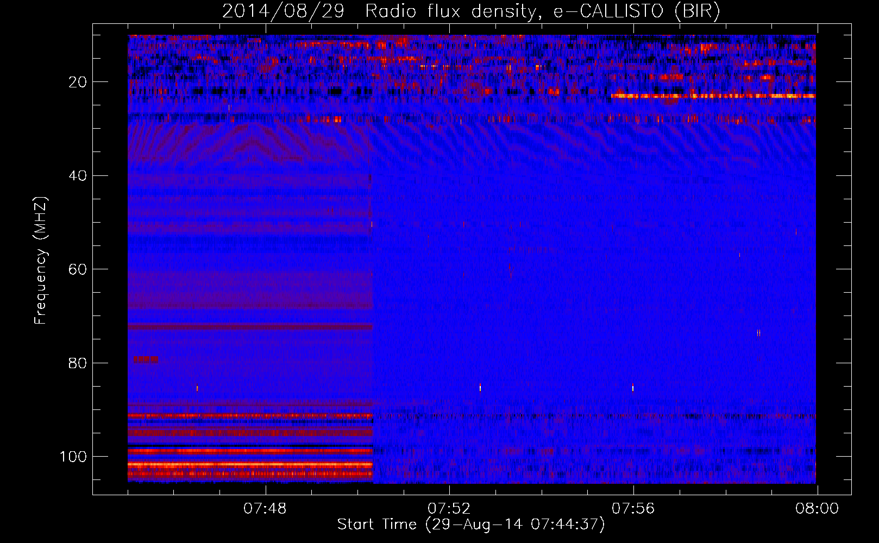Click the 100 MHz frequency tick label

[x=73, y=457]
